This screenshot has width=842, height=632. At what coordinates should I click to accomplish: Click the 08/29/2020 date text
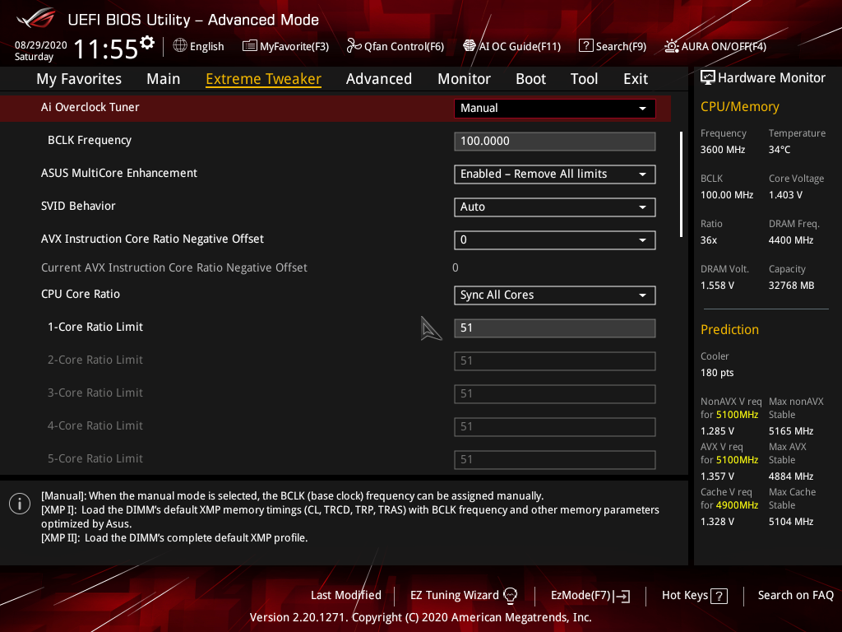(x=40, y=44)
